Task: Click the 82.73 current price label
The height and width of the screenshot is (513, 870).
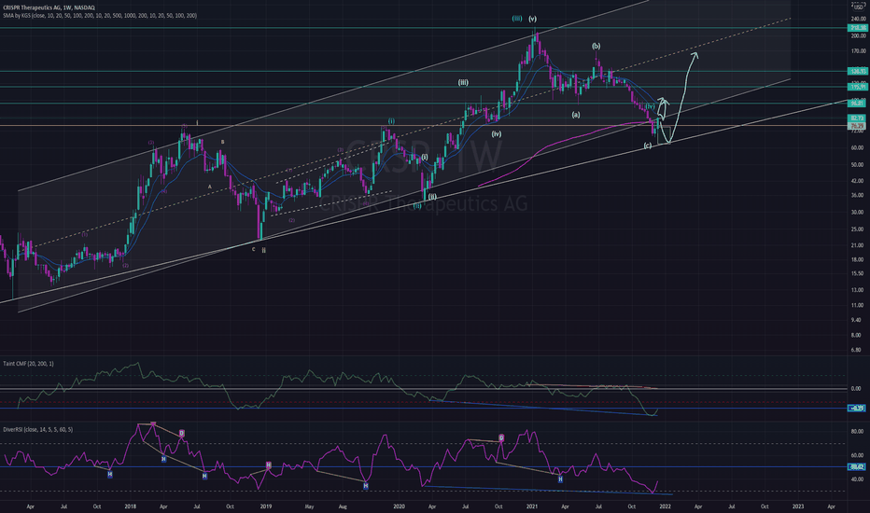Action: (x=857, y=118)
